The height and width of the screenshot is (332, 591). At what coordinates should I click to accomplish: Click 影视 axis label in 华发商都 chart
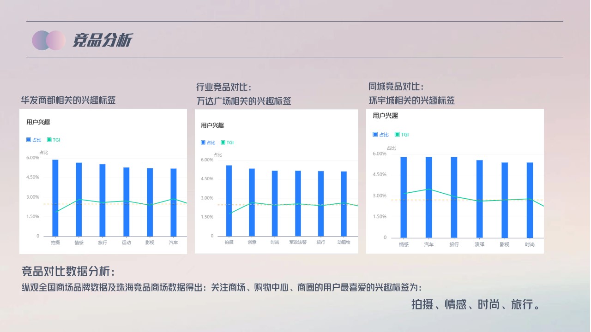(150, 242)
